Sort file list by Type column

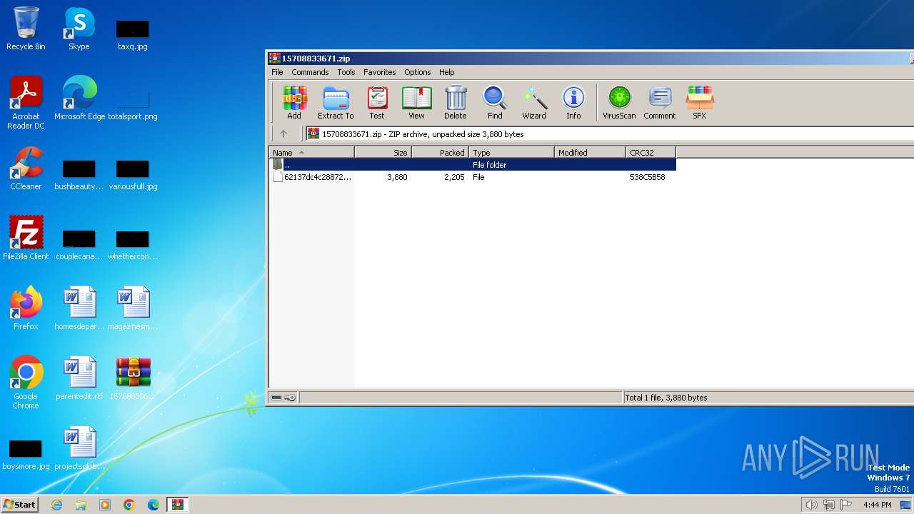(511, 152)
